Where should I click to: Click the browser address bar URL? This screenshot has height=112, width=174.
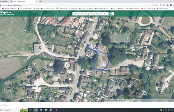(x=12, y=5)
